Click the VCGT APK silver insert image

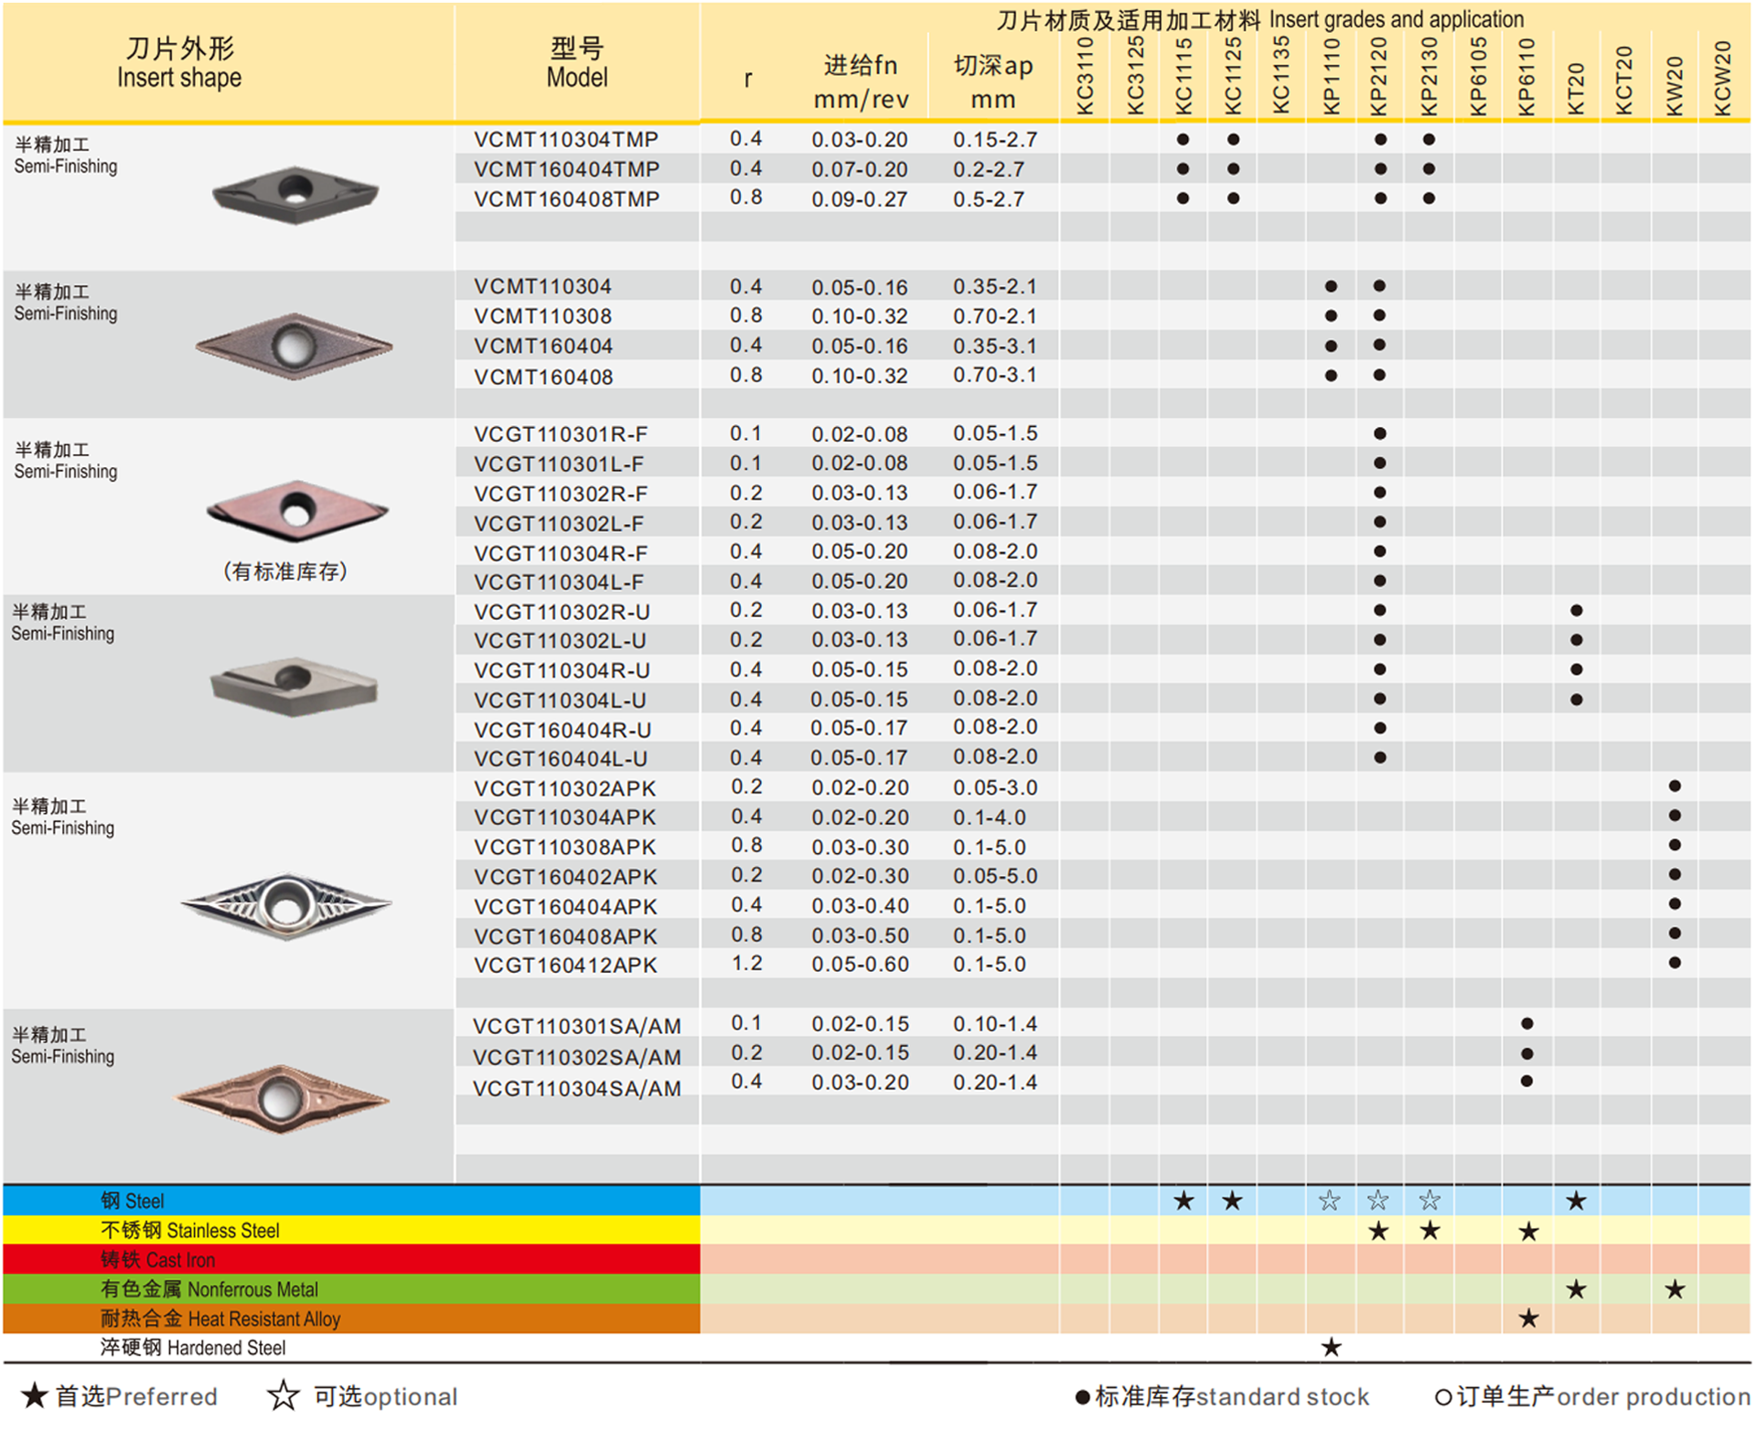click(x=286, y=905)
